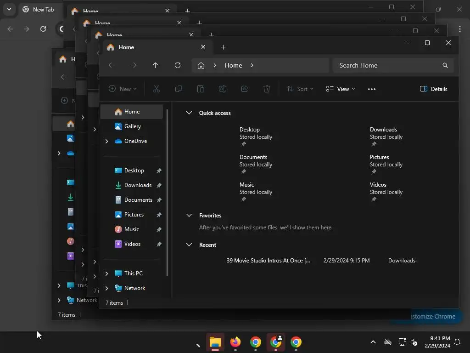Open Chrome tab search dropdown arrow

pyautogui.click(x=9, y=9)
